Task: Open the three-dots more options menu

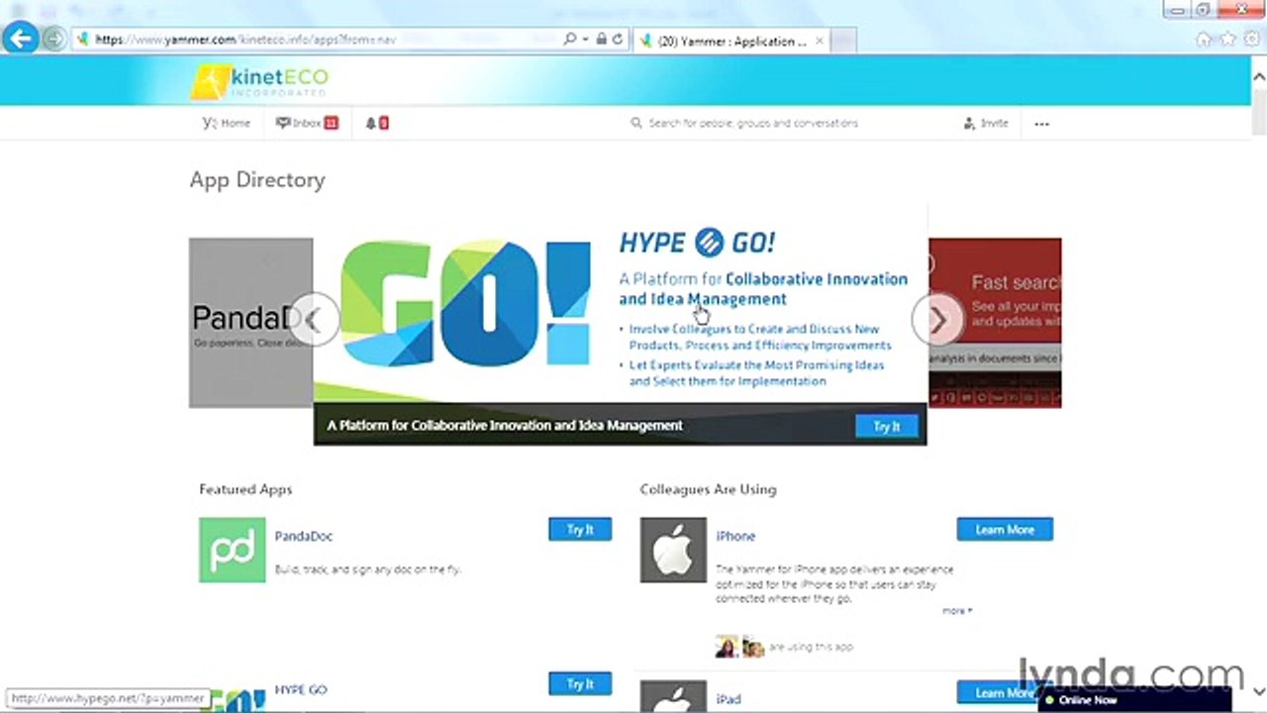Action: coord(1041,124)
